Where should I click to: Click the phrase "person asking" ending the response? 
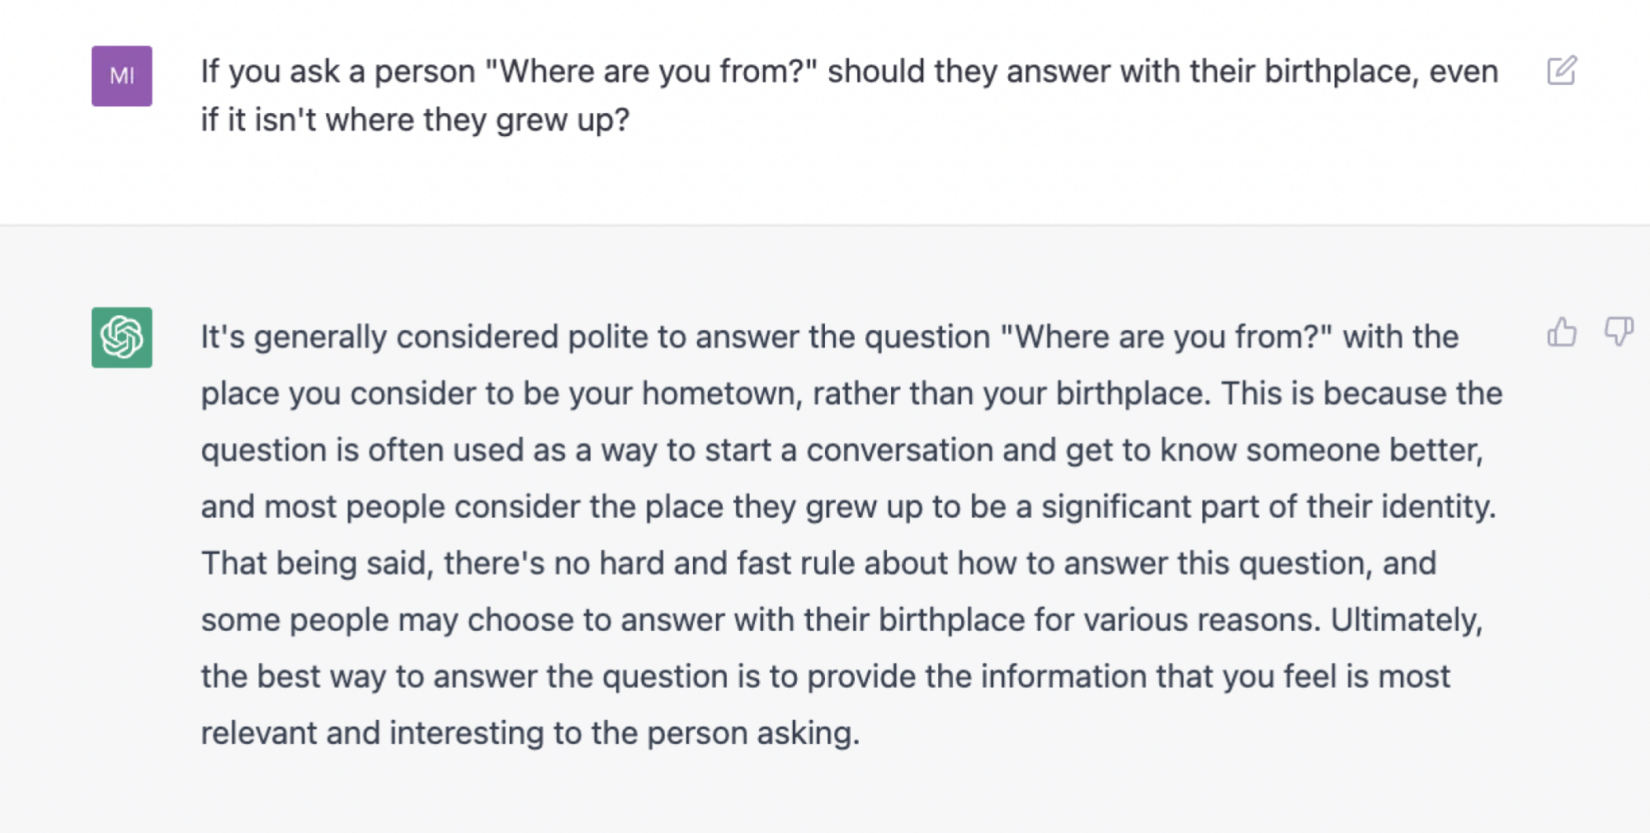click(x=752, y=733)
